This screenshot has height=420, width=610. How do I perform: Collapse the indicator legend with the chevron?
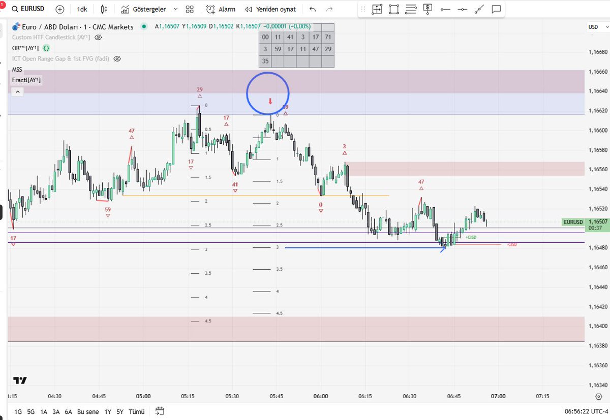[17, 92]
